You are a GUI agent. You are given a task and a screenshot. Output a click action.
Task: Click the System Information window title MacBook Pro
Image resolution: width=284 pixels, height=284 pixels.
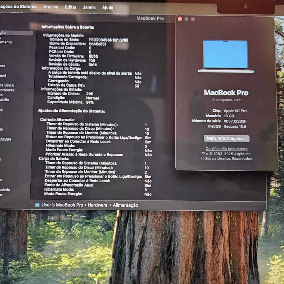pyautogui.click(x=150, y=18)
